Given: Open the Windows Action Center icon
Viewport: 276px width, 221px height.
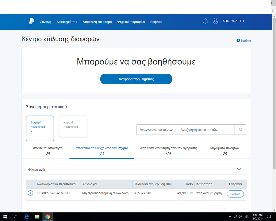Looking at the screenshot, I should tap(269, 217).
